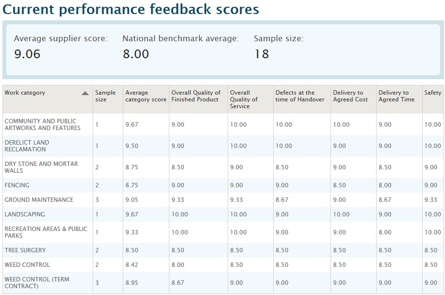Select the Dry Stone and Mortar Walls row name
This screenshot has width=445, height=295.
[x=41, y=167]
